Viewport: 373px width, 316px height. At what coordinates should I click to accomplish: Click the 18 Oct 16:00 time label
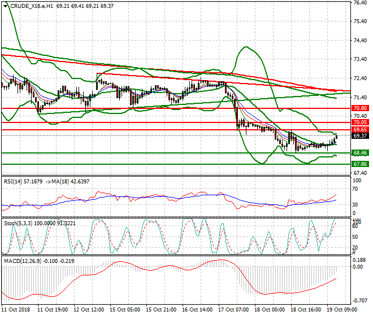click(306, 310)
